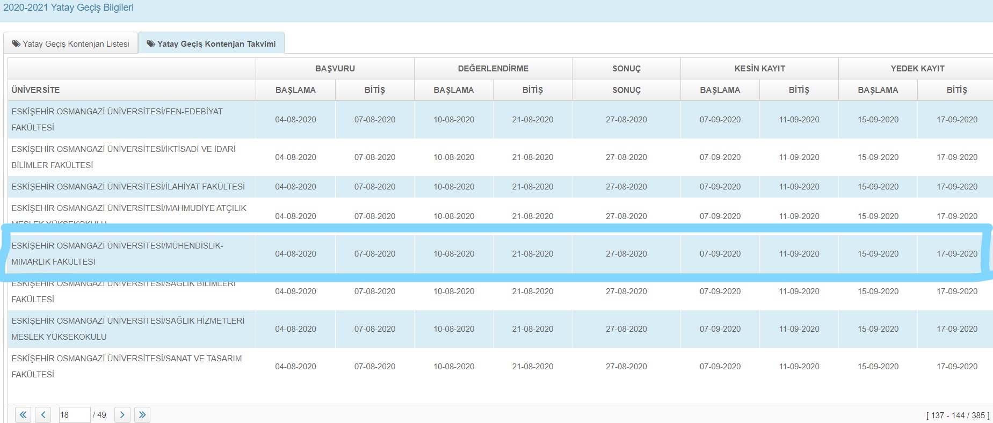Click BİTİŞ header under BAŞVURU

point(375,90)
